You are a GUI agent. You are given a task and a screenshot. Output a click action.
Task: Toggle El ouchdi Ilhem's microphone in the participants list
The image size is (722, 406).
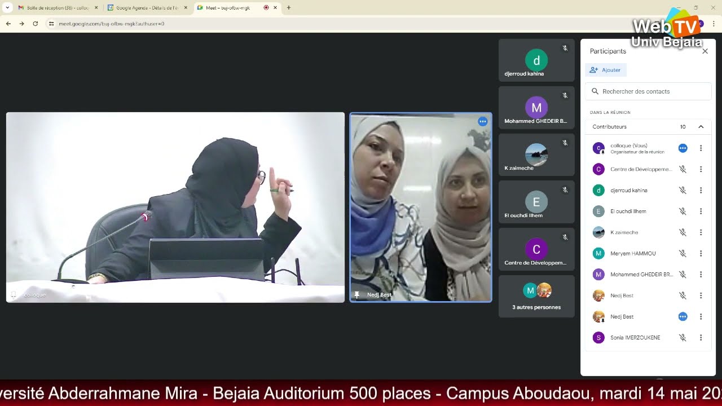tap(683, 211)
